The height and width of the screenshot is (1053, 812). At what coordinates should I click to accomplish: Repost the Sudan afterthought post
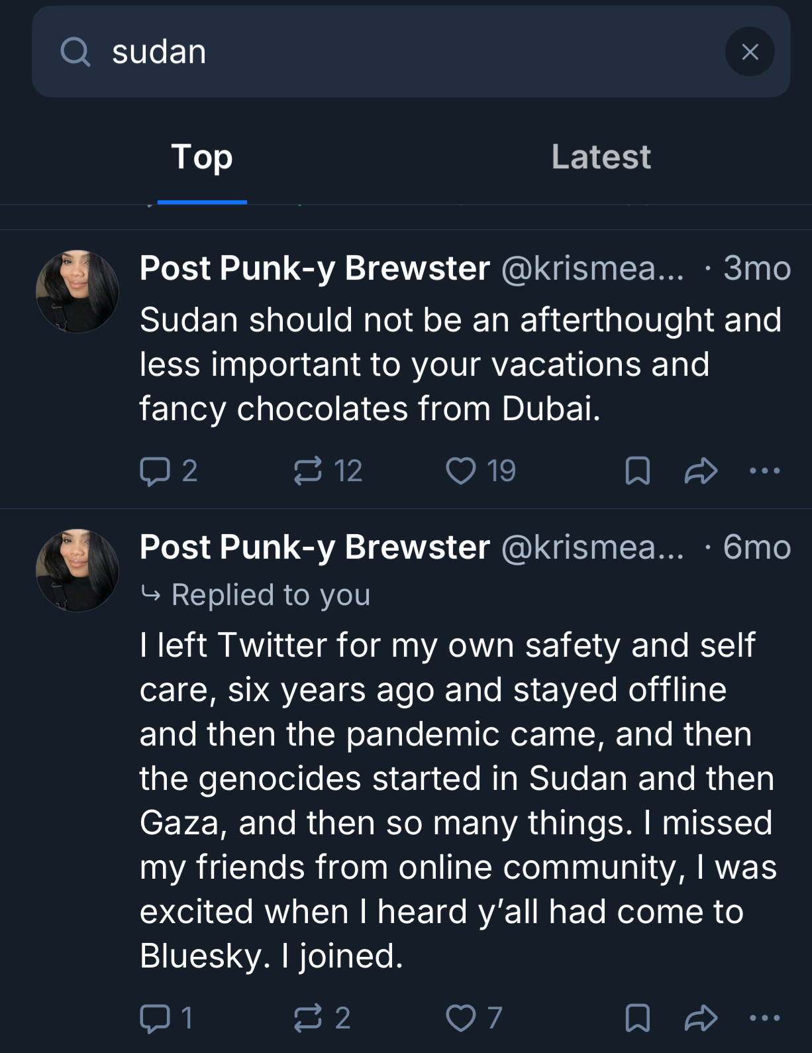pos(308,471)
